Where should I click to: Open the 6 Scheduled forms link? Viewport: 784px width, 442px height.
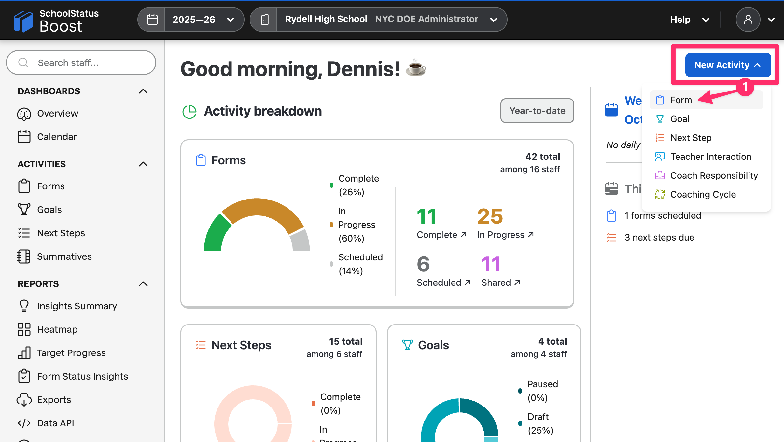tap(444, 283)
